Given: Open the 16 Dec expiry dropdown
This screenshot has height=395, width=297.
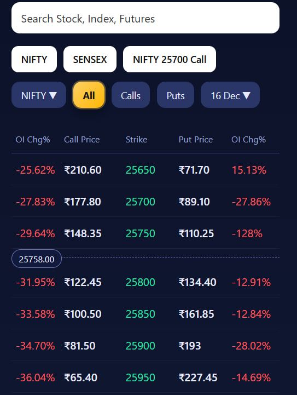Looking at the screenshot, I should [x=230, y=95].
